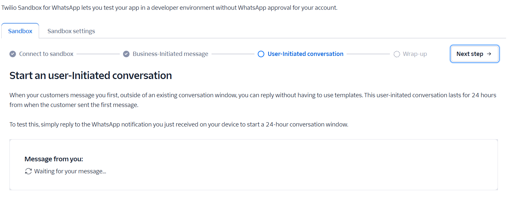Click the 'Start an user-Initiated conversation' heading
The width and height of the screenshot is (509, 199).
pyautogui.click(x=91, y=75)
